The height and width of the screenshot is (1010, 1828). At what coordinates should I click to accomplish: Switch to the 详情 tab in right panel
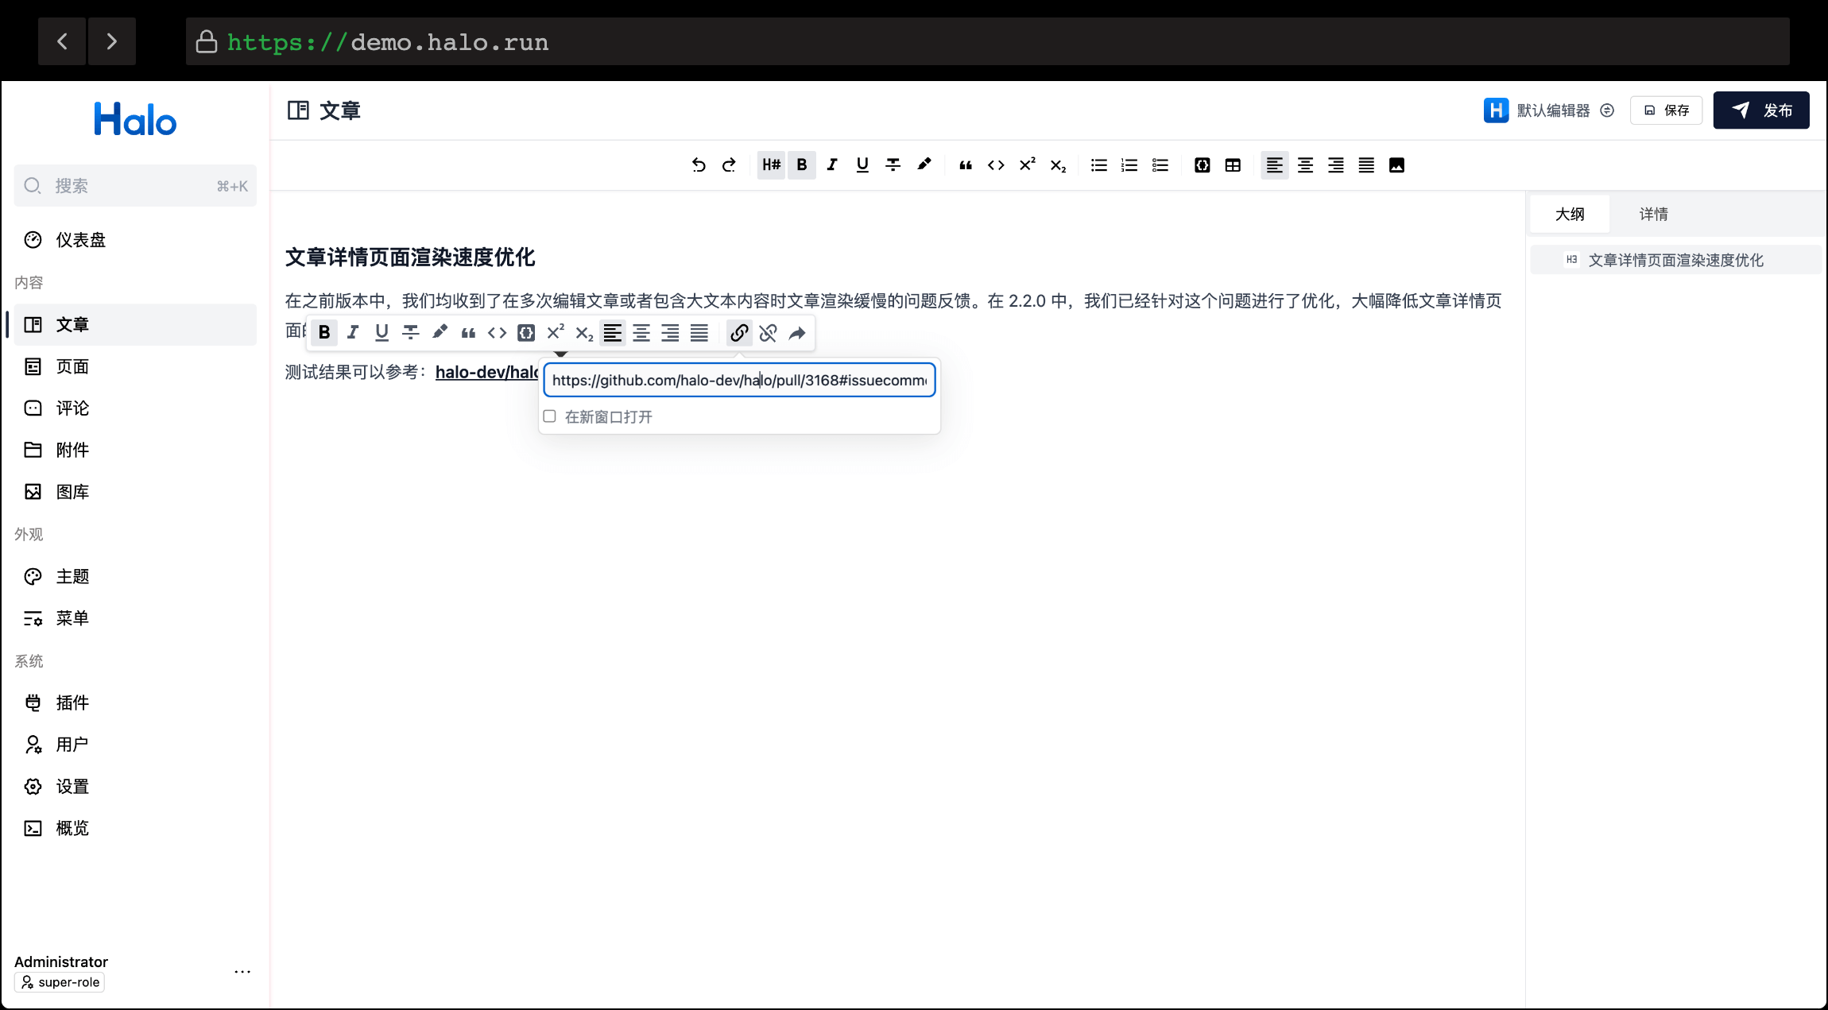[x=1654, y=213]
